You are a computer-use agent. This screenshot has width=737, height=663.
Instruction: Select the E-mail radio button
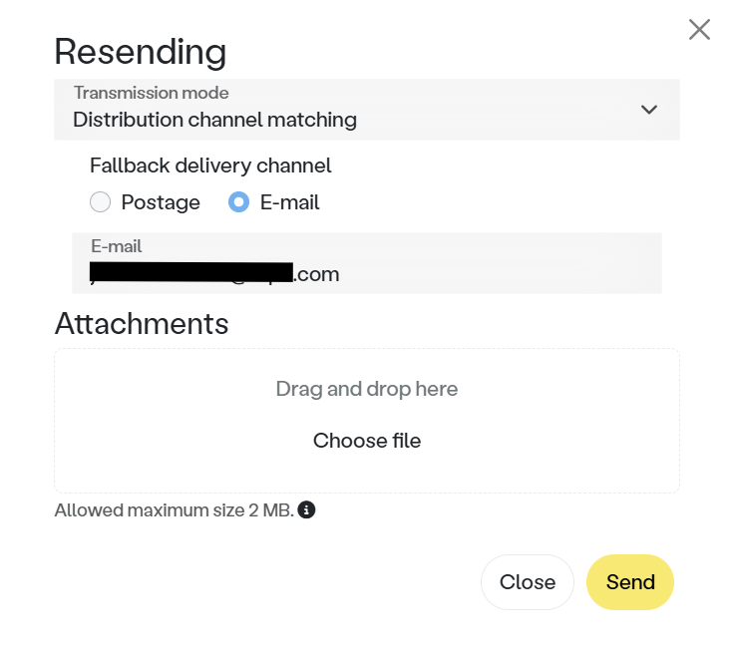[238, 202]
